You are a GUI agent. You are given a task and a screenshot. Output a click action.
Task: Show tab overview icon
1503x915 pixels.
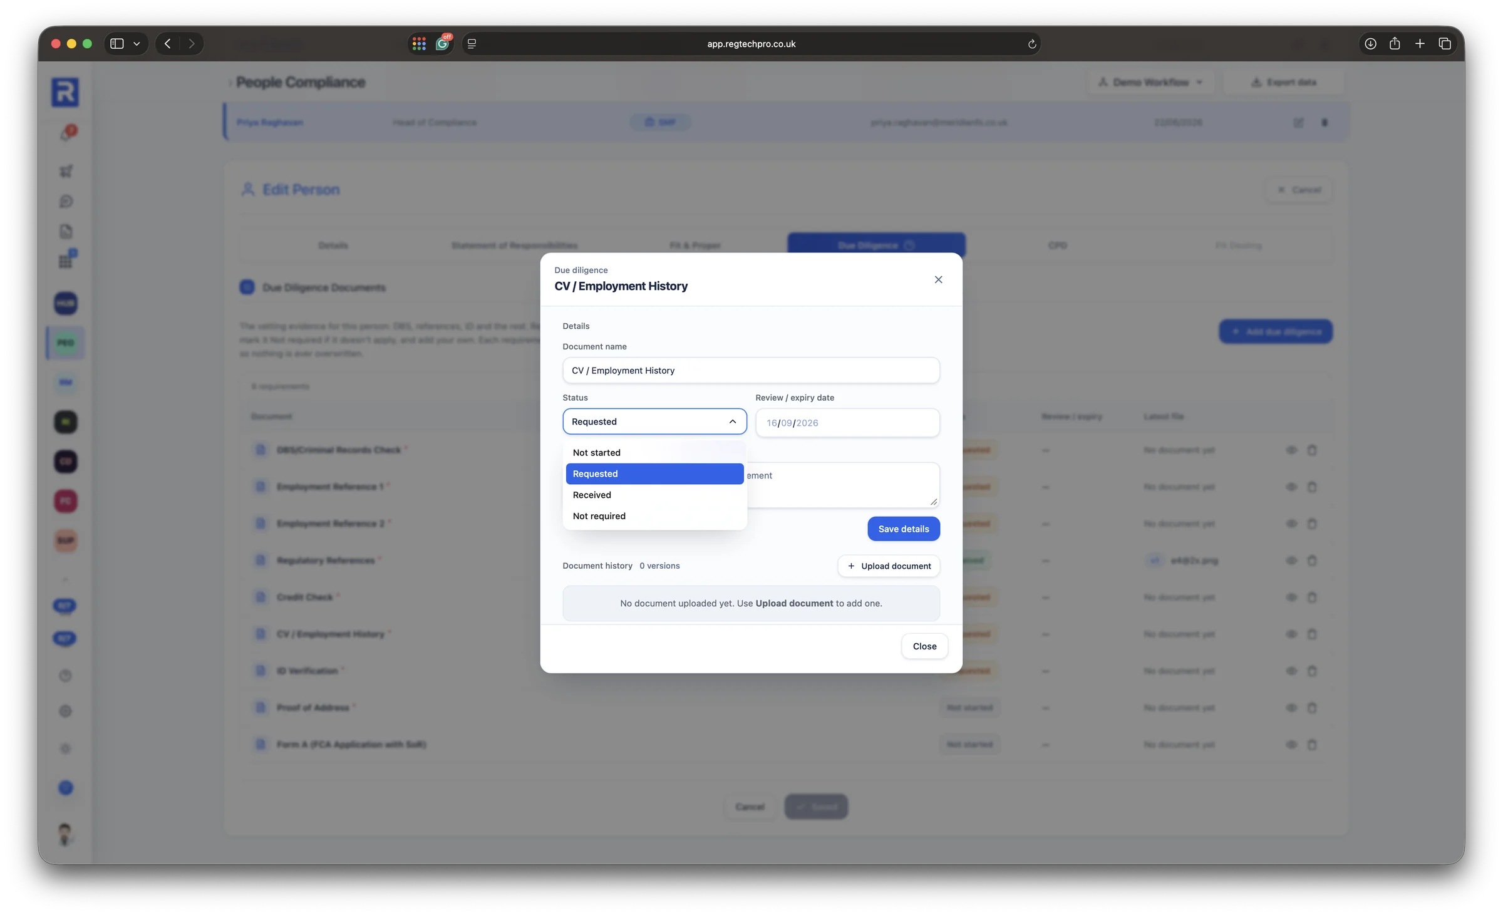(1445, 44)
